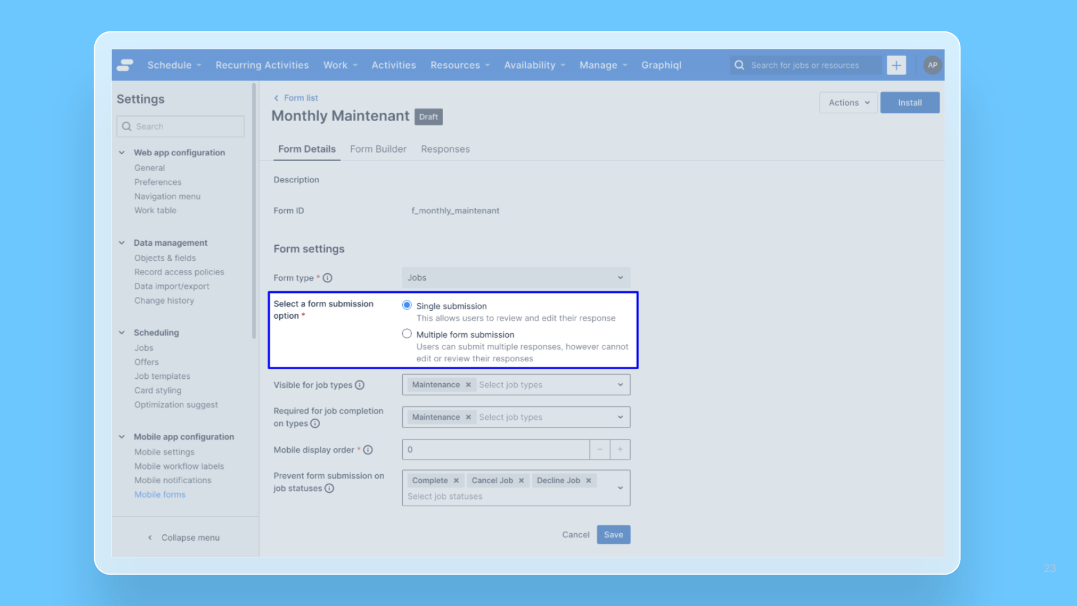Click the Save button

tap(614, 535)
